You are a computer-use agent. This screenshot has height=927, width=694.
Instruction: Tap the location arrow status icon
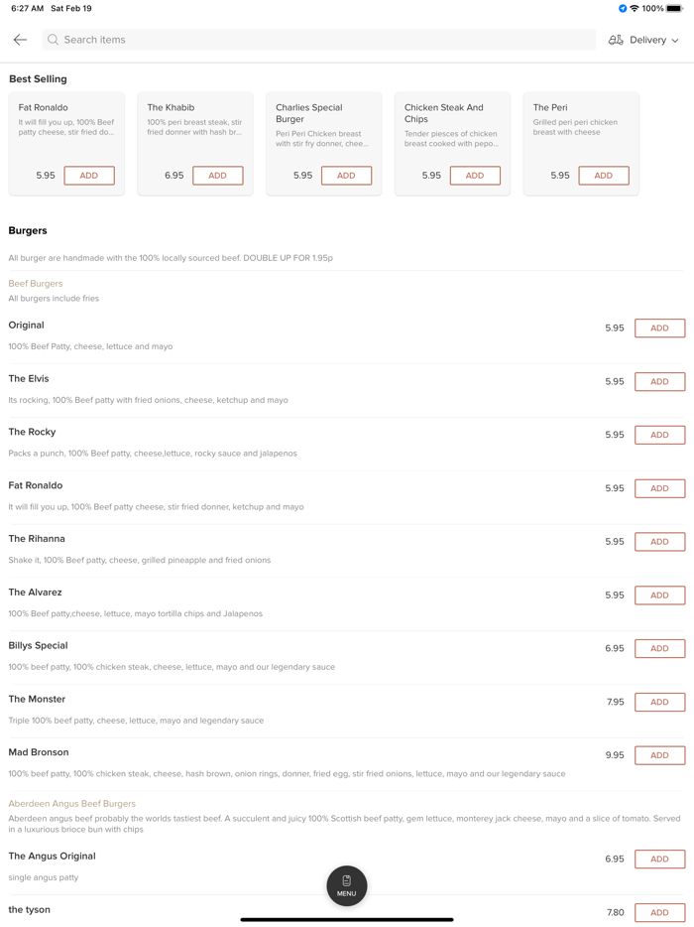click(623, 9)
